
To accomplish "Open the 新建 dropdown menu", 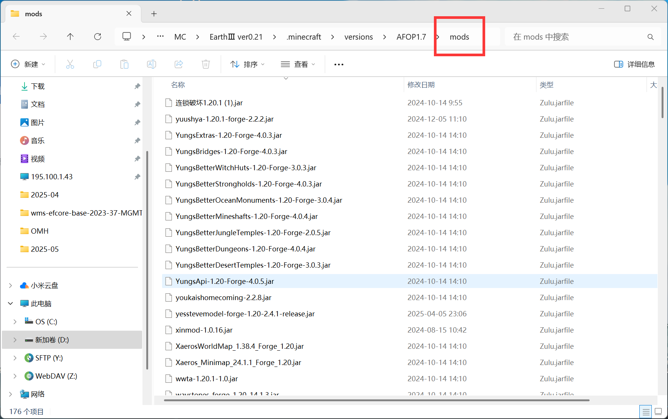I will point(28,64).
